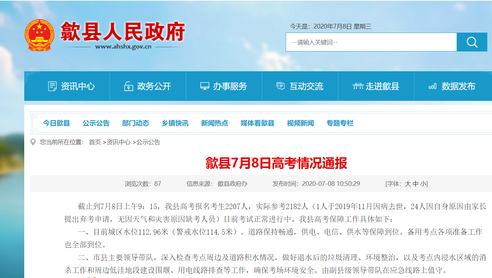The image size is (492, 278).
Task: Click the 办事服务 monitor icon
Action: [x=205, y=86]
